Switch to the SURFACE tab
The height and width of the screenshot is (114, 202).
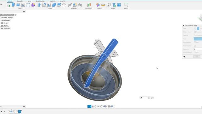(x=20, y=1)
